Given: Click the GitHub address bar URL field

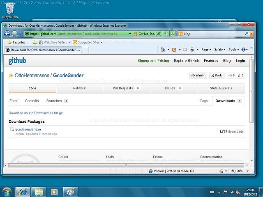Looking at the screenshot, I should 77,34.
